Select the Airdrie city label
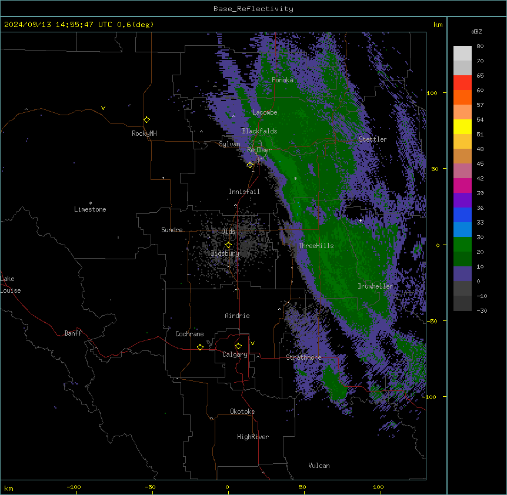The width and height of the screenshot is (507, 495). [x=237, y=316]
